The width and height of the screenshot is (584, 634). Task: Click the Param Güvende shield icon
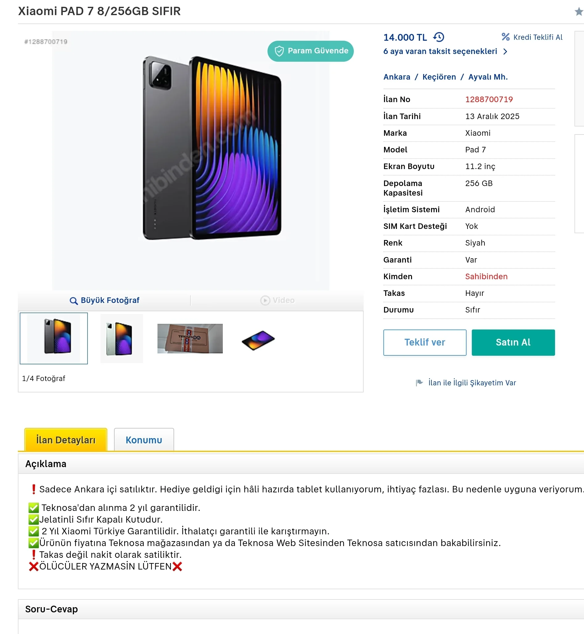279,51
